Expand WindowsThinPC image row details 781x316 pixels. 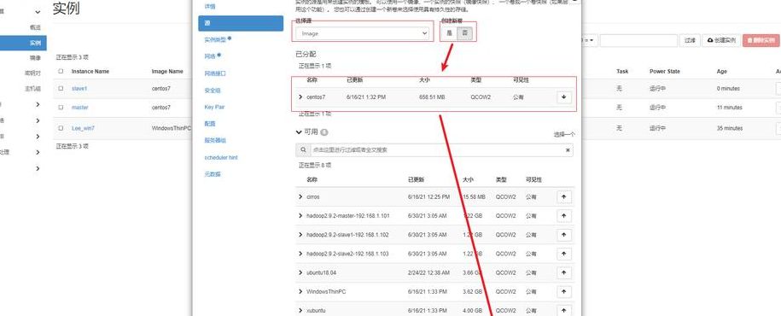click(300, 291)
